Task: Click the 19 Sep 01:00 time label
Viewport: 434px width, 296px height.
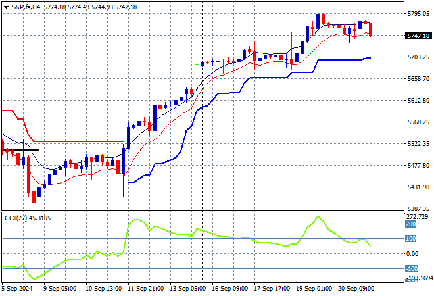Action: (x=313, y=288)
